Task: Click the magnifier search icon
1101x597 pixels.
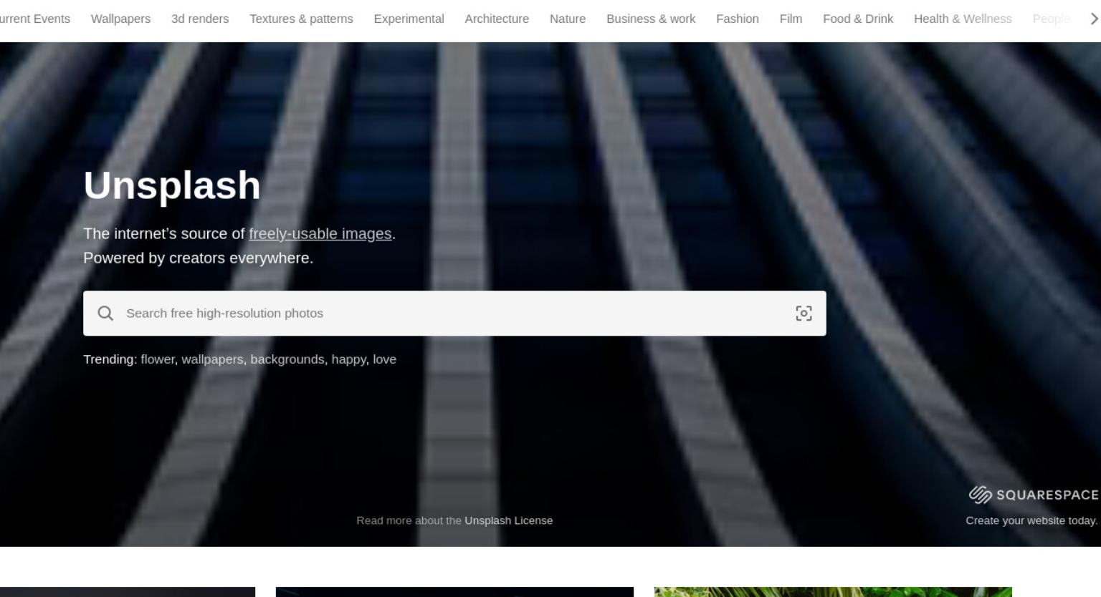Action: click(105, 314)
